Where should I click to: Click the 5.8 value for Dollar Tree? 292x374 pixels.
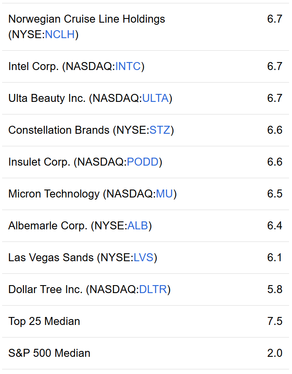[x=274, y=290]
